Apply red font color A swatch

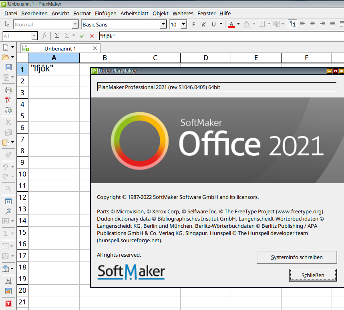231,24
